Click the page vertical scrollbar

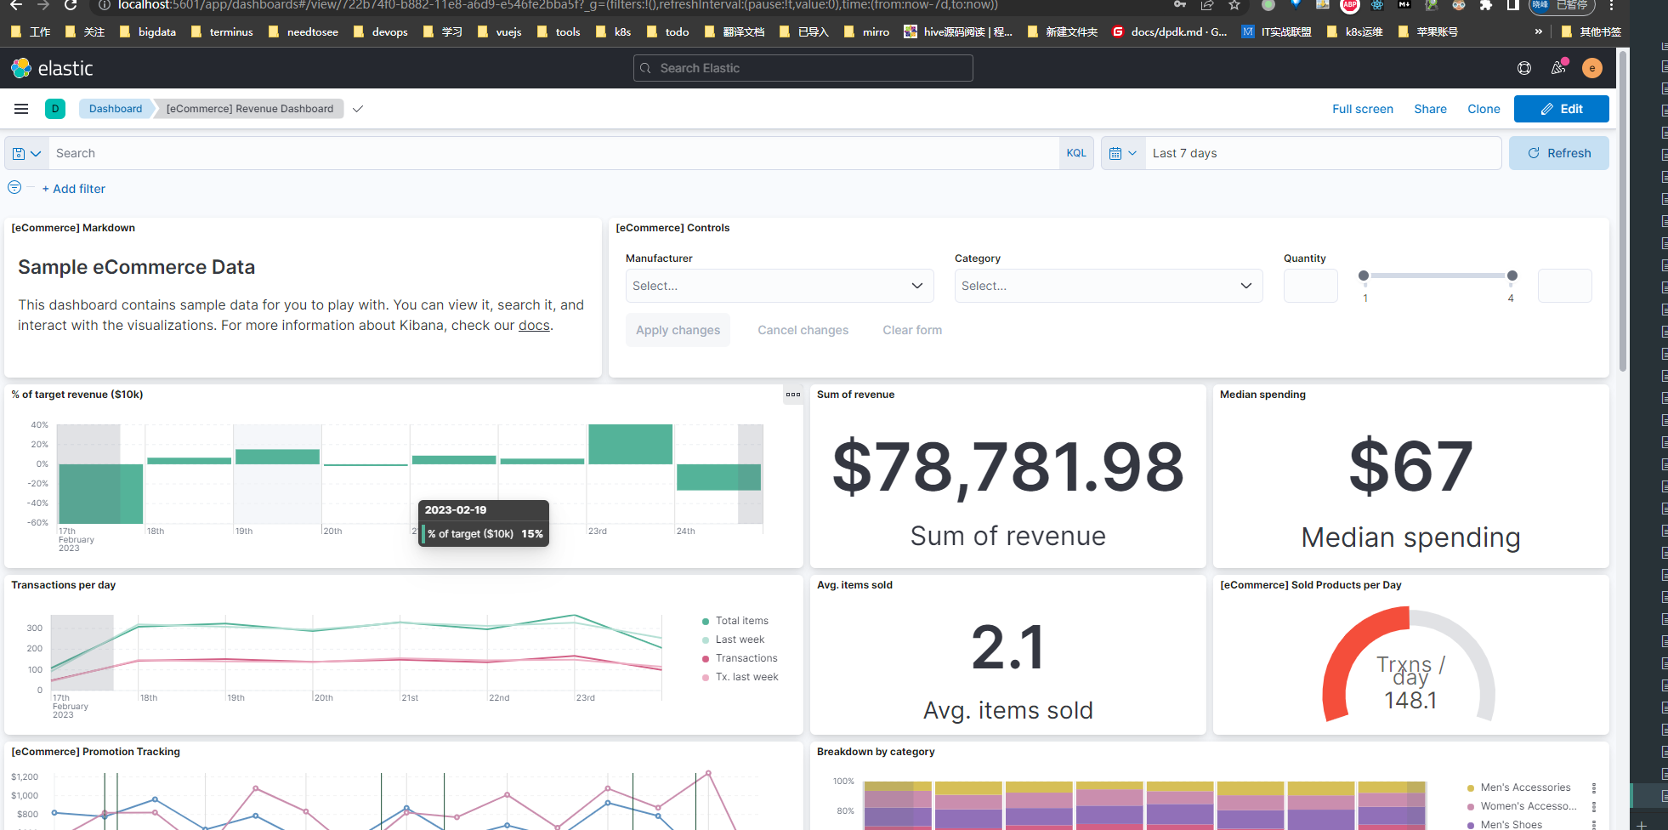click(x=1623, y=213)
